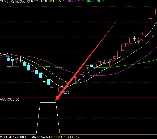This screenshot has height=139, width=157.
Task: Select the AAA XG: 0.00 indicator label
Action: 10,100
